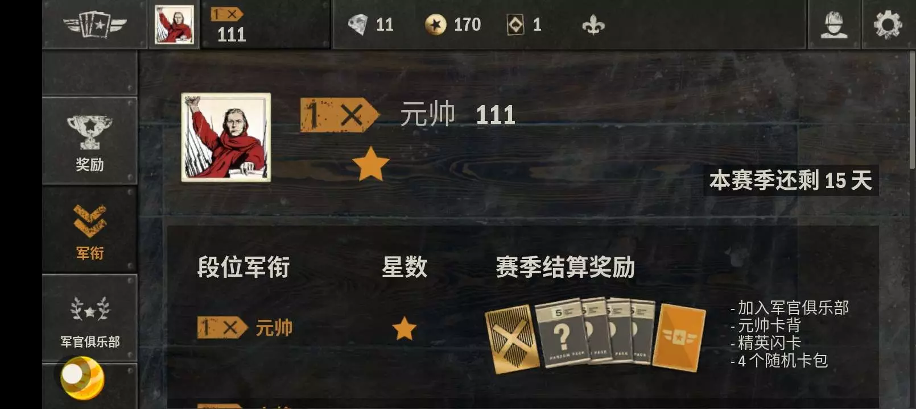This screenshot has width=916, height=409.
Task: Tap the season remaining 15 days label
Action: [x=791, y=181]
